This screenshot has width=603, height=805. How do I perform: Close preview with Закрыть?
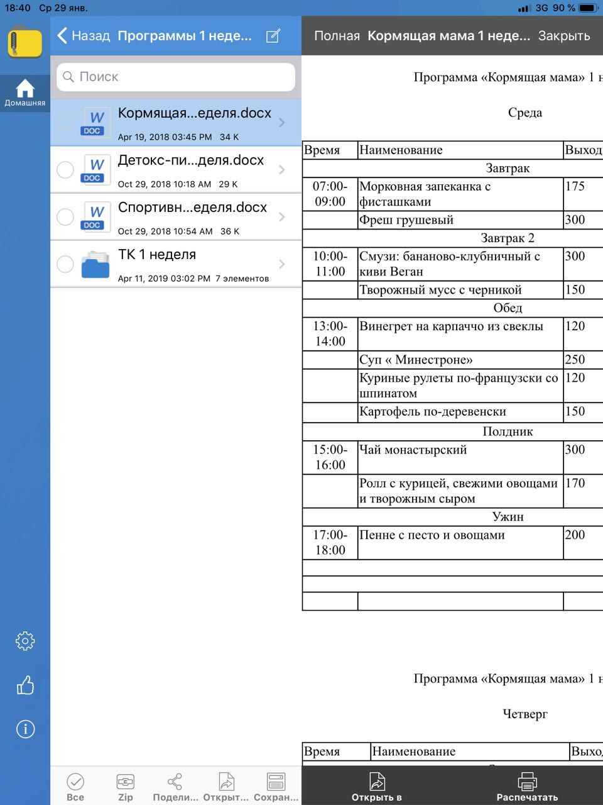[x=564, y=36]
